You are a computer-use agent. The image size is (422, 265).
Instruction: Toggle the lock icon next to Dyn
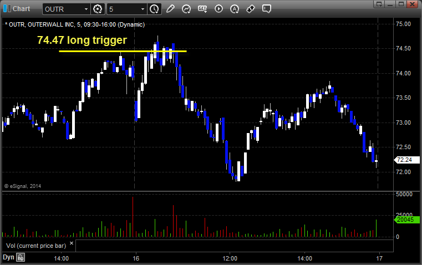21,257
